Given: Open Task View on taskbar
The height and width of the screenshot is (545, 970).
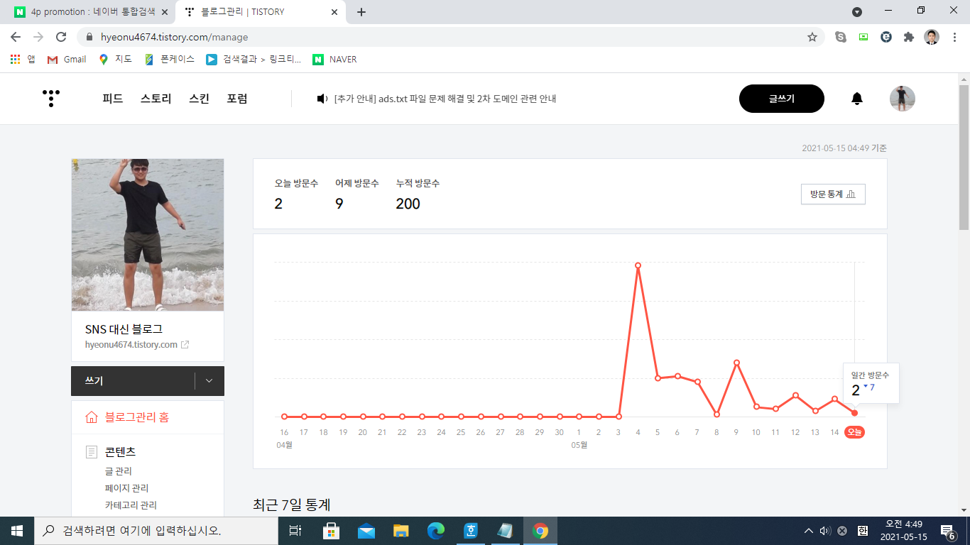Looking at the screenshot, I should pyautogui.click(x=296, y=531).
